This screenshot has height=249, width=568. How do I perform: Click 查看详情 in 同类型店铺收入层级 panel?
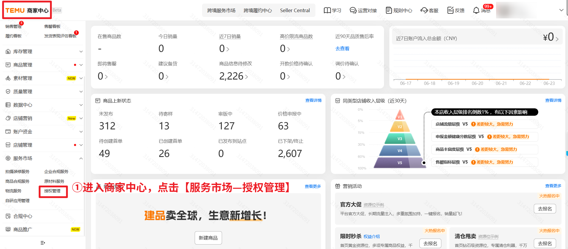(x=553, y=100)
